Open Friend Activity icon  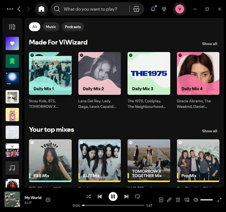click(164, 9)
